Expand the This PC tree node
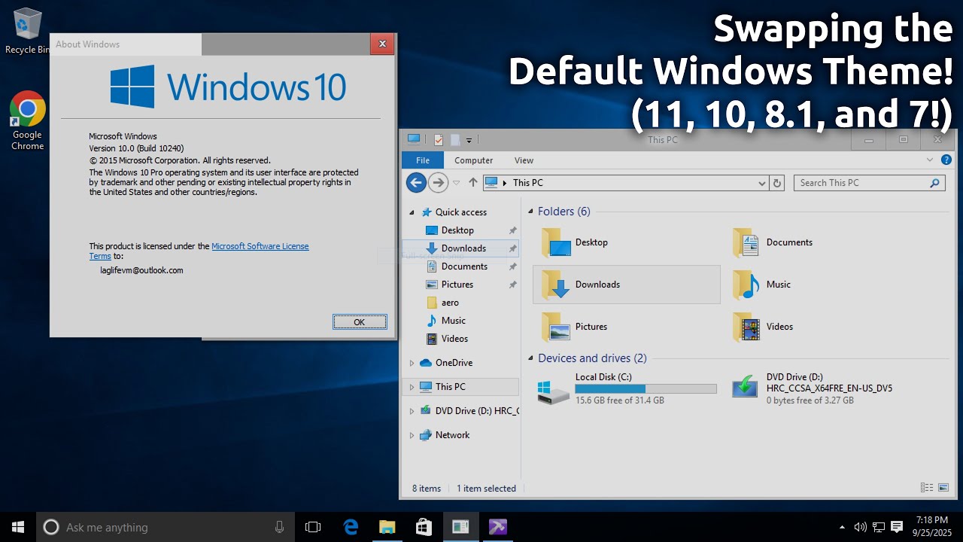 point(412,387)
